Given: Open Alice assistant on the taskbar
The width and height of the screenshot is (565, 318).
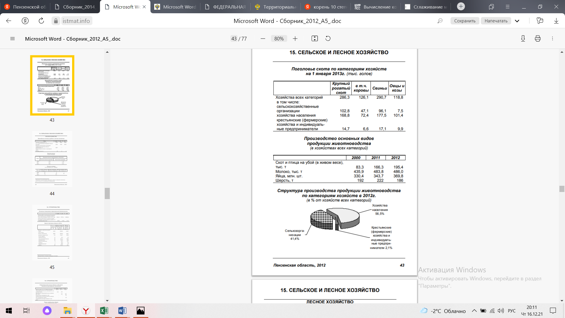Looking at the screenshot, I should 47,311.
